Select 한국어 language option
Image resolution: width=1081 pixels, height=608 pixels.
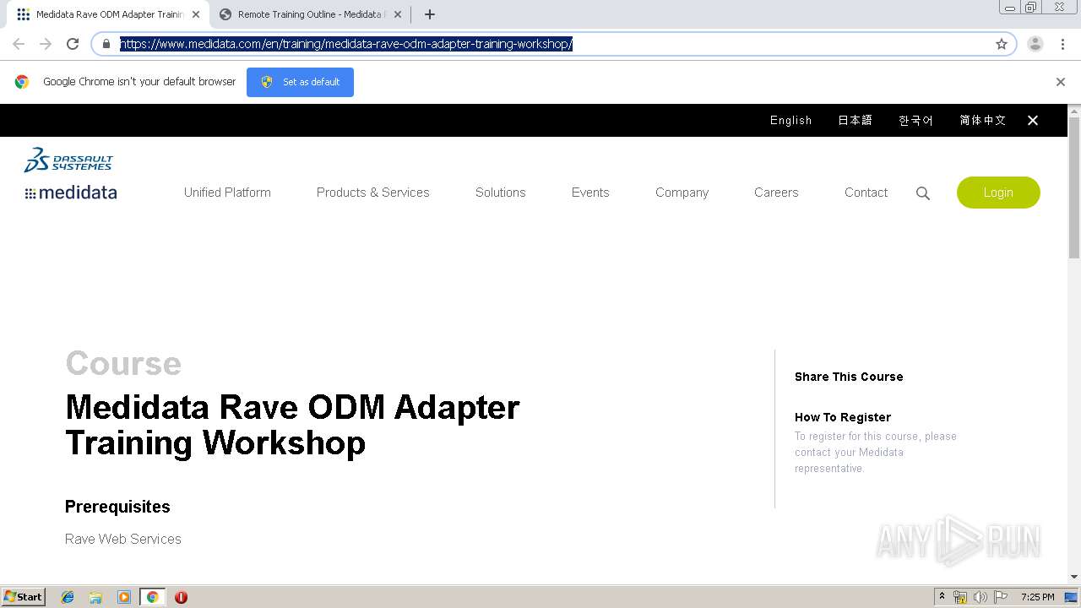tap(915, 121)
